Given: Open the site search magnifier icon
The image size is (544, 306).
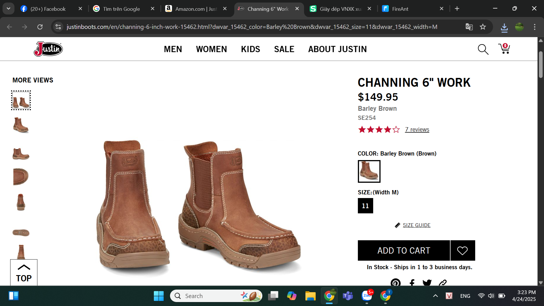Looking at the screenshot, I should tap(483, 49).
